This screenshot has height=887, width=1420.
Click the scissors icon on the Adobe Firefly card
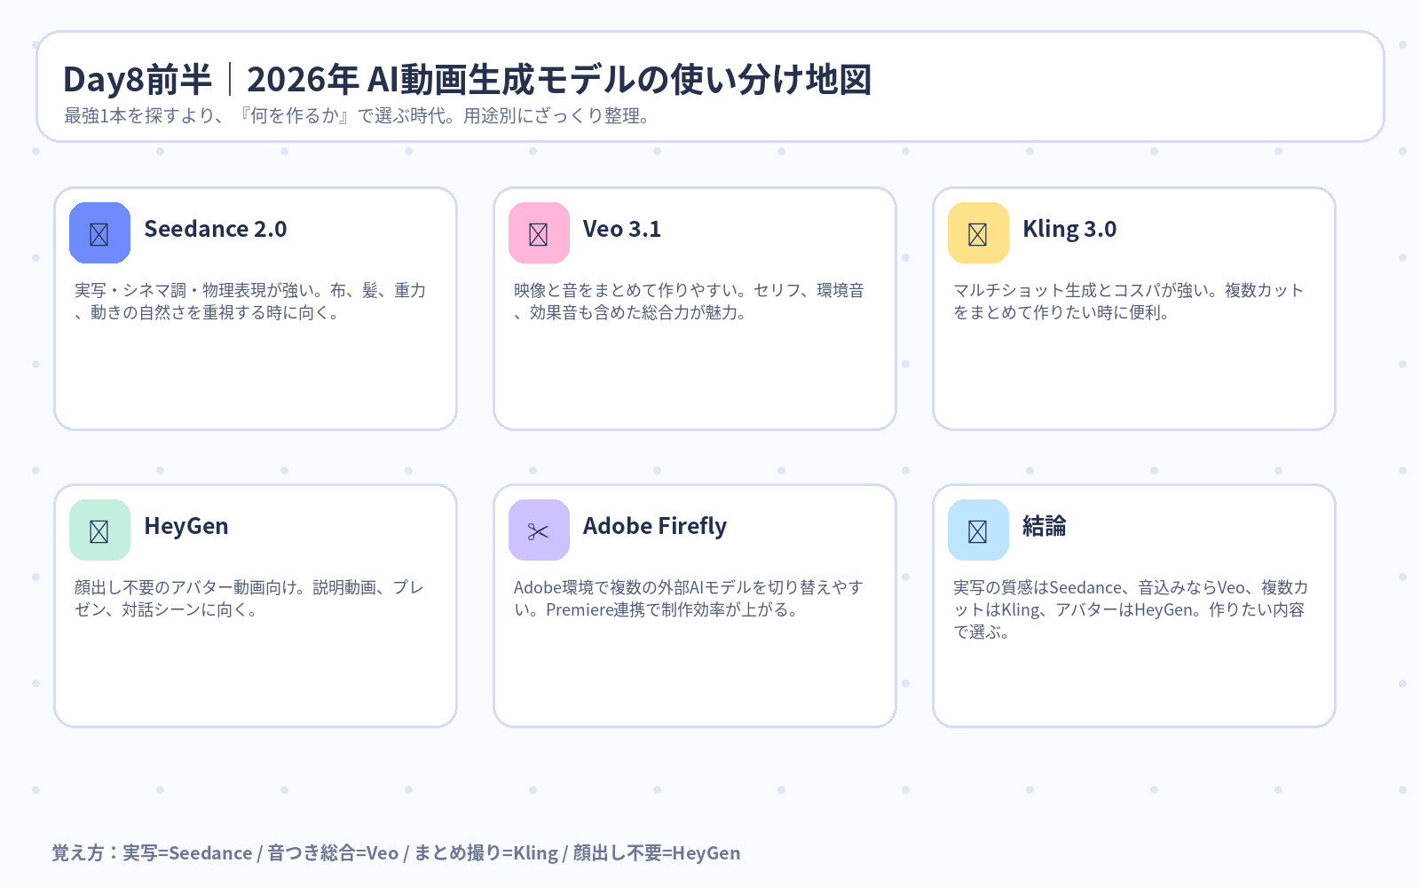[x=539, y=530]
